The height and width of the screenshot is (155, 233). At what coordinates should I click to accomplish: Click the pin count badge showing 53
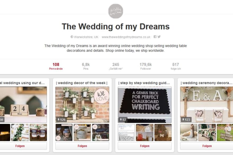[123, 120]
